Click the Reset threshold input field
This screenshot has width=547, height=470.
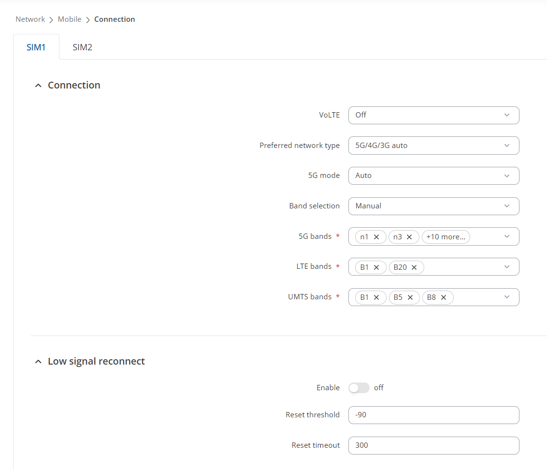click(433, 415)
